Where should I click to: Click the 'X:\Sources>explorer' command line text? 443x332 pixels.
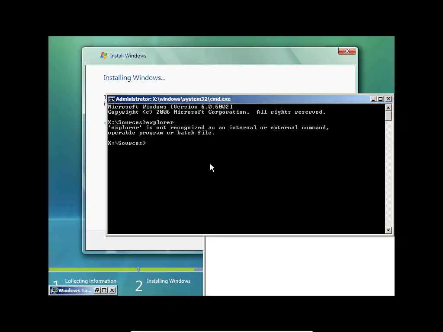click(x=141, y=122)
